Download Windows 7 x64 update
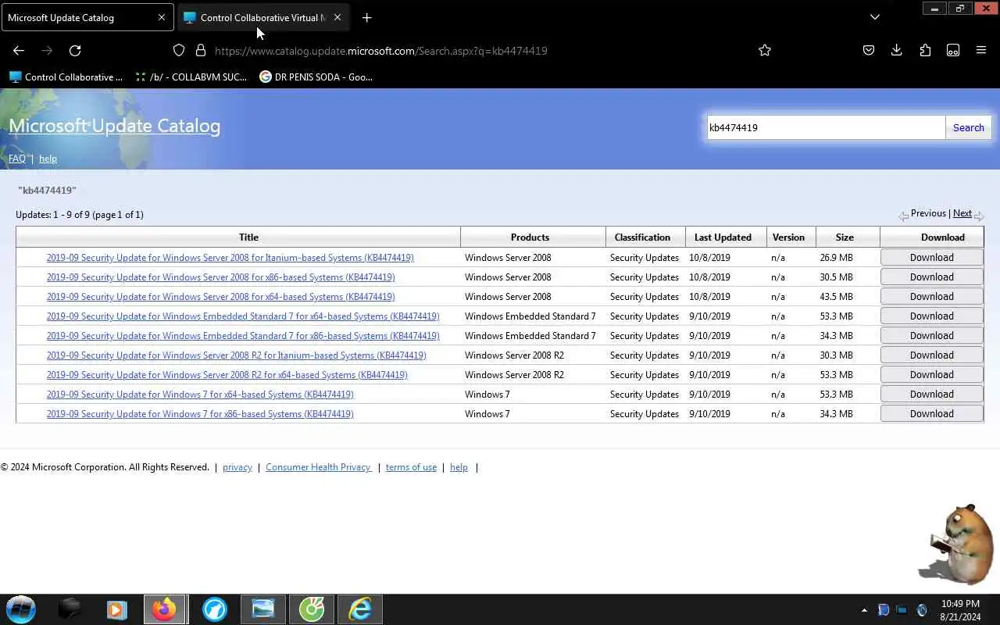The height and width of the screenshot is (625, 1000). click(x=931, y=394)
